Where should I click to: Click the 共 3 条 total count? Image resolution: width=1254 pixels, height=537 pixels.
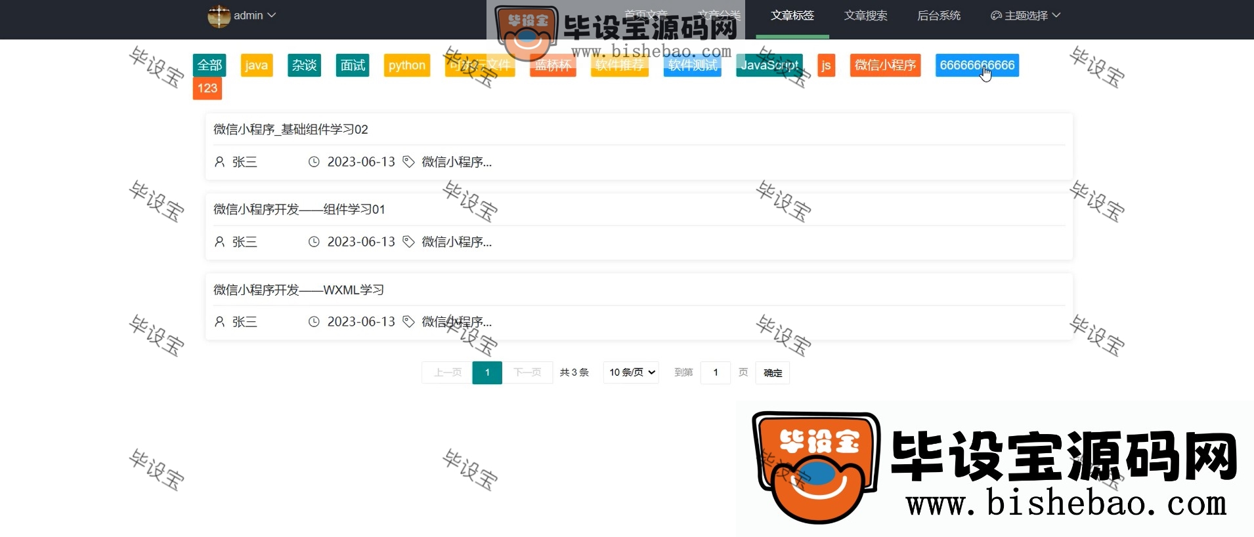pyautogui.click(x=574, y=372)
